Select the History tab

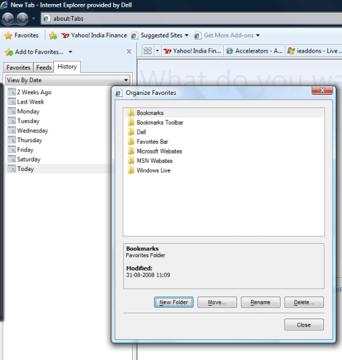click(x=67, y=67)
